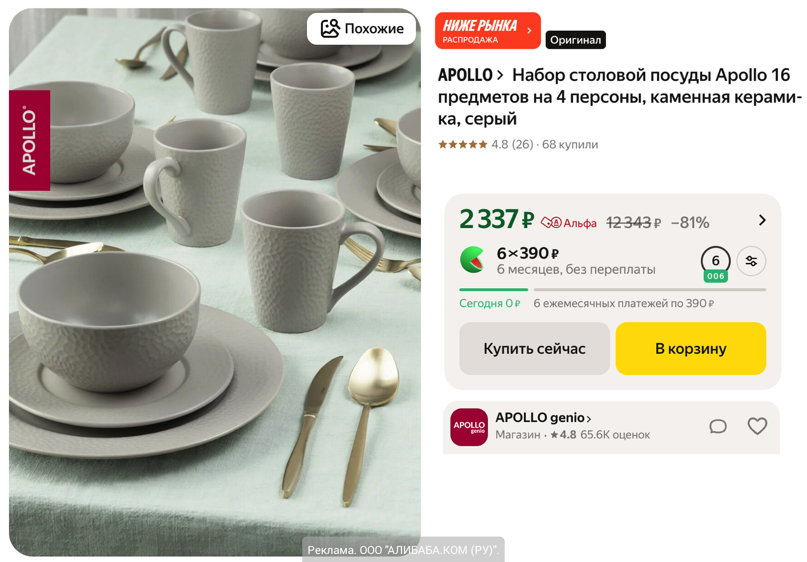Click the installment payment progress bar
This screenshot has height=562, width=807.
click(x=612, y=289)
